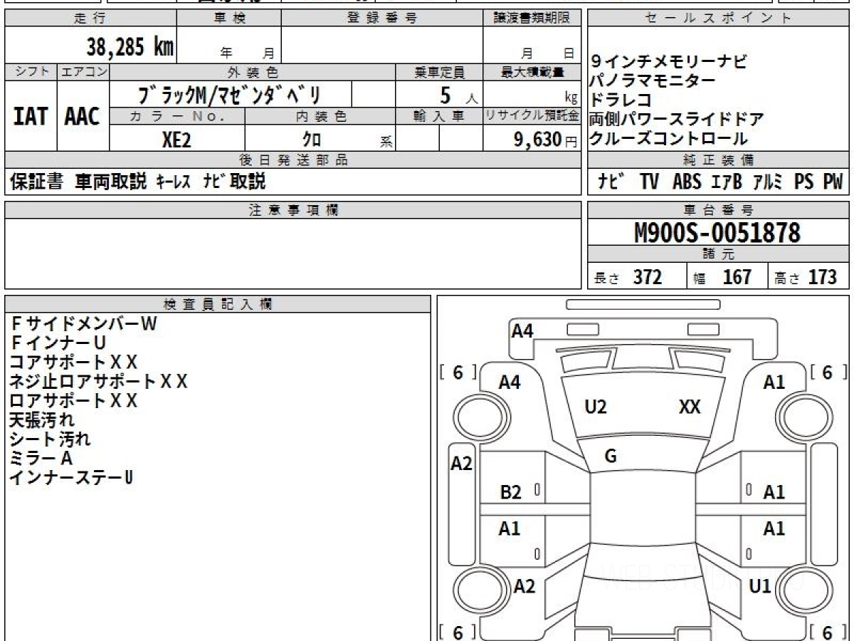Click the height value 173
Image resolution: width=854 pixels, height=641 pixels.
(823, 277)
